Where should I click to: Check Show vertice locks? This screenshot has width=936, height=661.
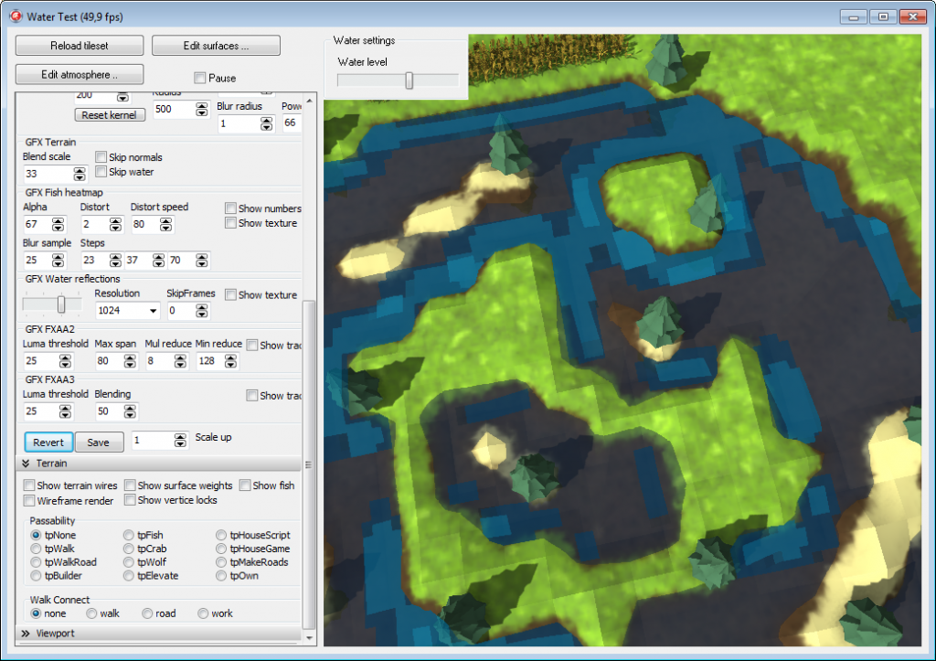130,500
